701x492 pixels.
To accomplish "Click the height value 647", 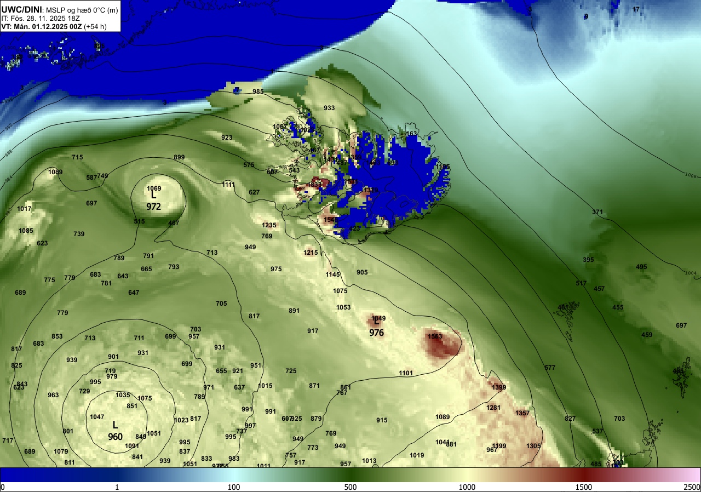I will [x=134, y=293].
